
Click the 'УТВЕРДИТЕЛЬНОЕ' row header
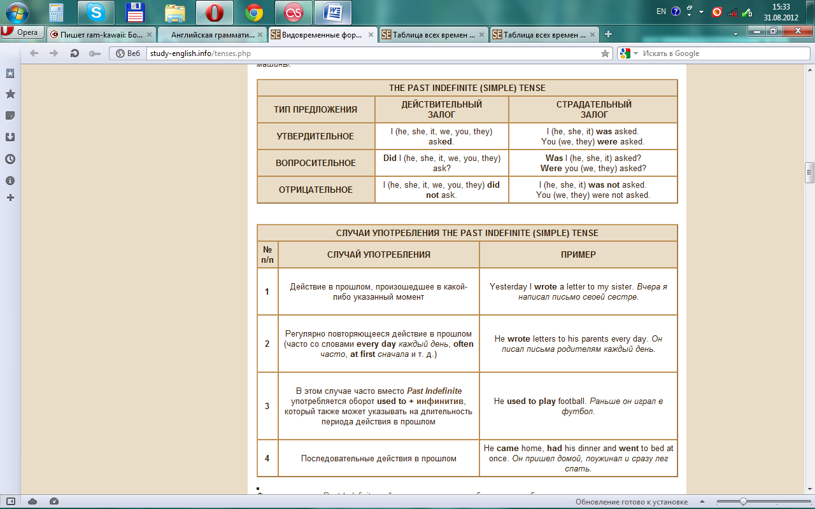[x=315, y=136]
